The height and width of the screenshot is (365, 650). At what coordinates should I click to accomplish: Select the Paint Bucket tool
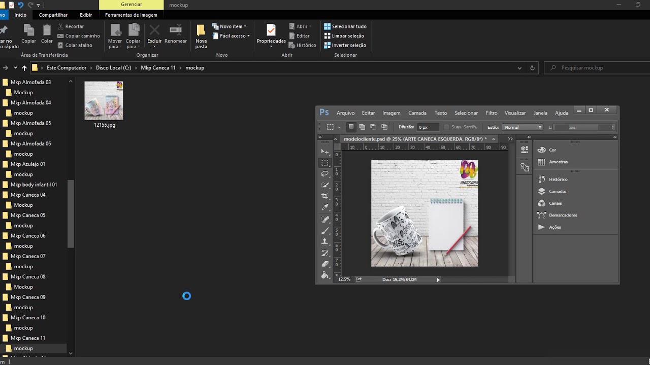click(x=325, y=275)
